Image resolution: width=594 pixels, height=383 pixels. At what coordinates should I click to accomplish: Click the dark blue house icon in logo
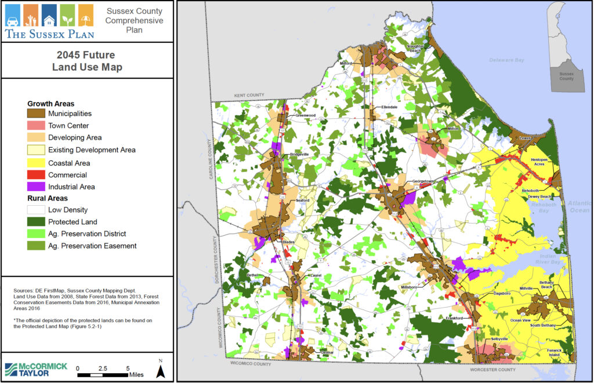[49, 15]
